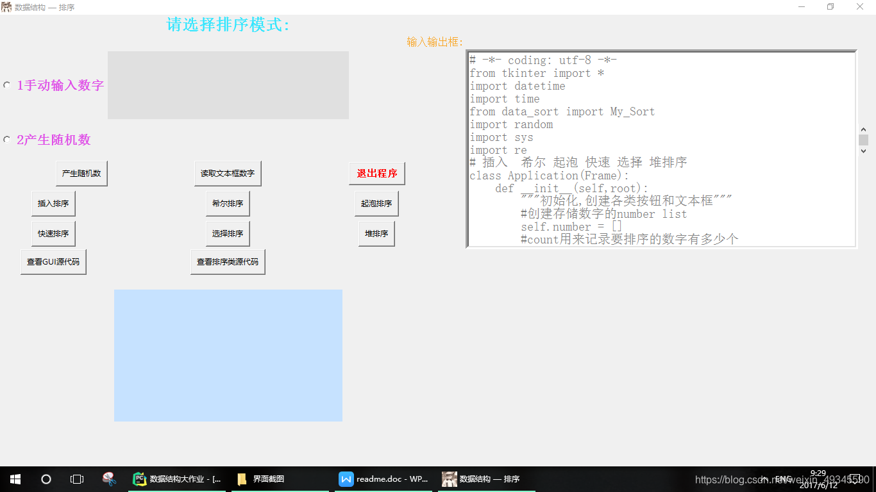Click the text box scrollbar thumb
876x492 pixels.
[x=863, y=140]
